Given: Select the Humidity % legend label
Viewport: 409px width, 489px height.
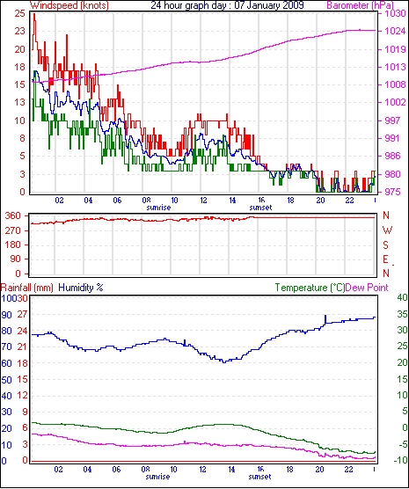Looking at the screenshot, I should click(81, 288).
